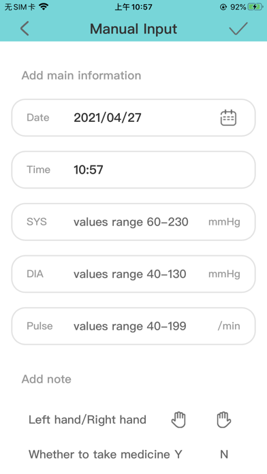Open the calendar icon in Date row

point(228,118)
